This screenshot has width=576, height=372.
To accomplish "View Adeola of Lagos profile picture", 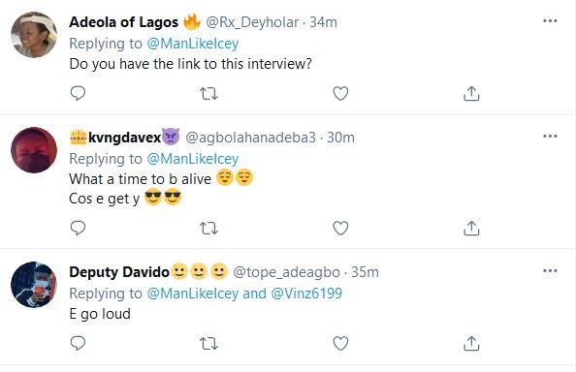I will tap(34, 35).
